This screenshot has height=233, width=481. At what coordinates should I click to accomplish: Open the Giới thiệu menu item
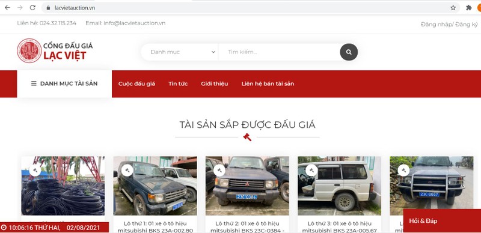(x=215, y=83)
